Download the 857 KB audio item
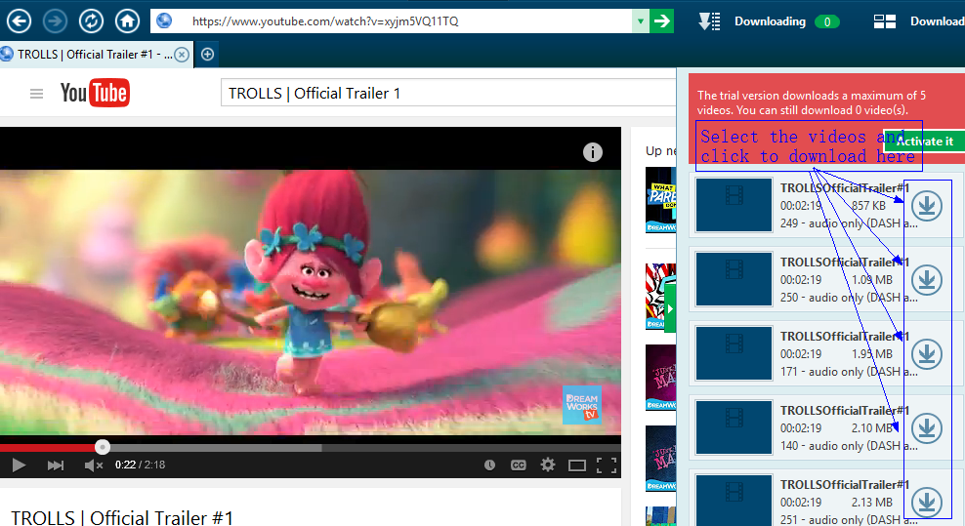The width and height of the screenshot is (965, 526). (x=927, y=206)
